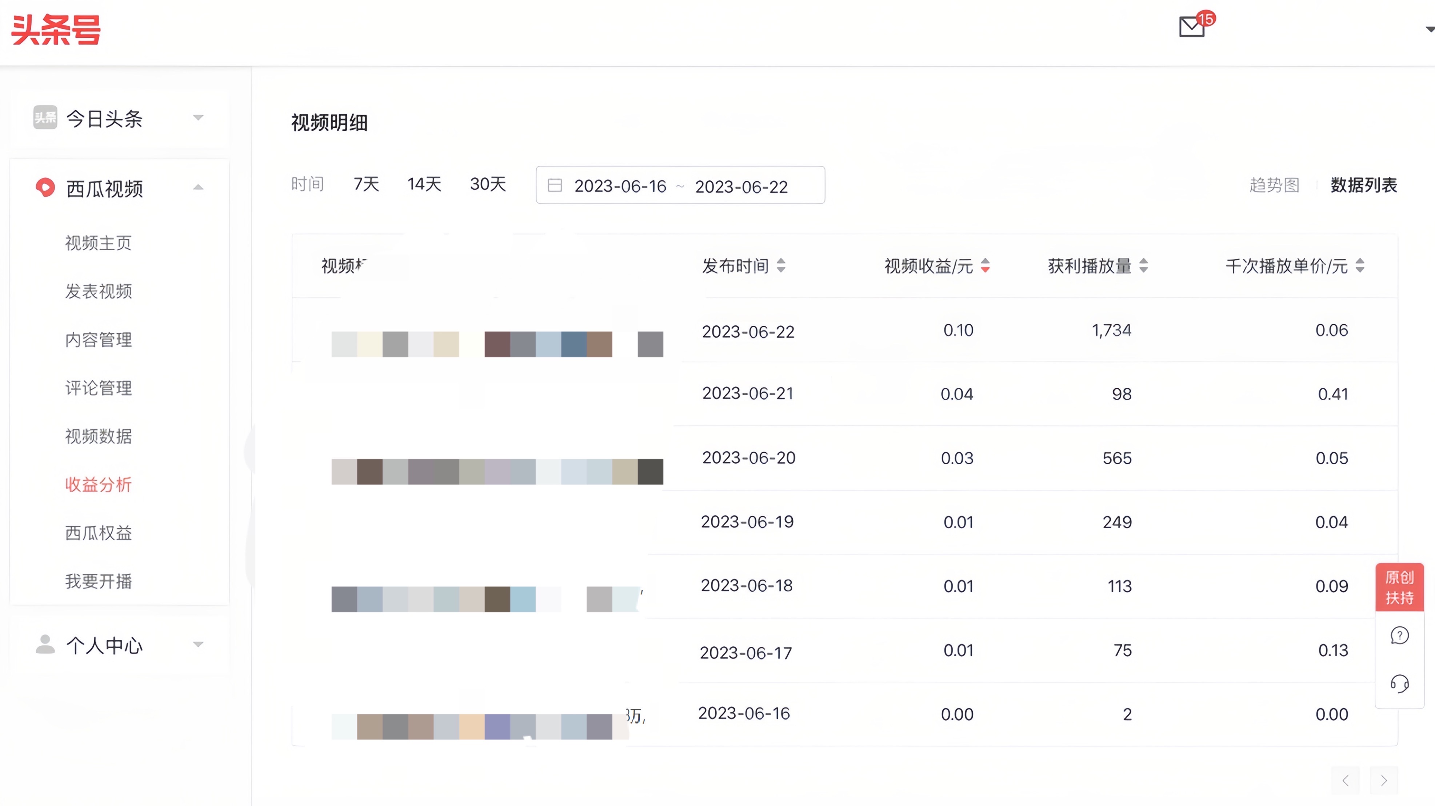
Task: Click the 98 play count value
Action: click(1122, 394)
